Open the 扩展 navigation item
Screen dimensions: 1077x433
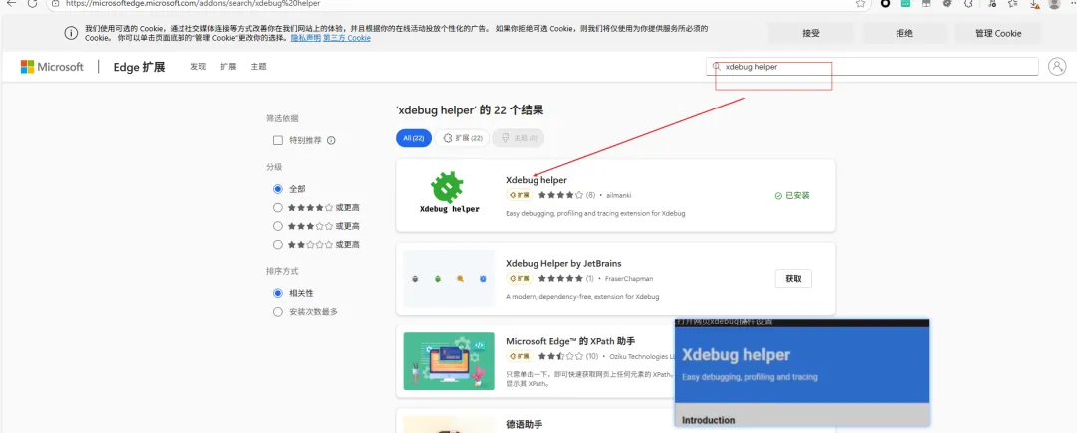[228, 67]
